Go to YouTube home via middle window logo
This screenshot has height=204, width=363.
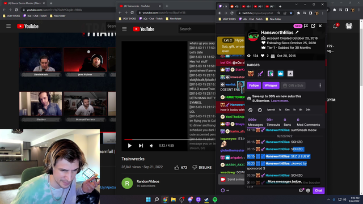[143, 29]
